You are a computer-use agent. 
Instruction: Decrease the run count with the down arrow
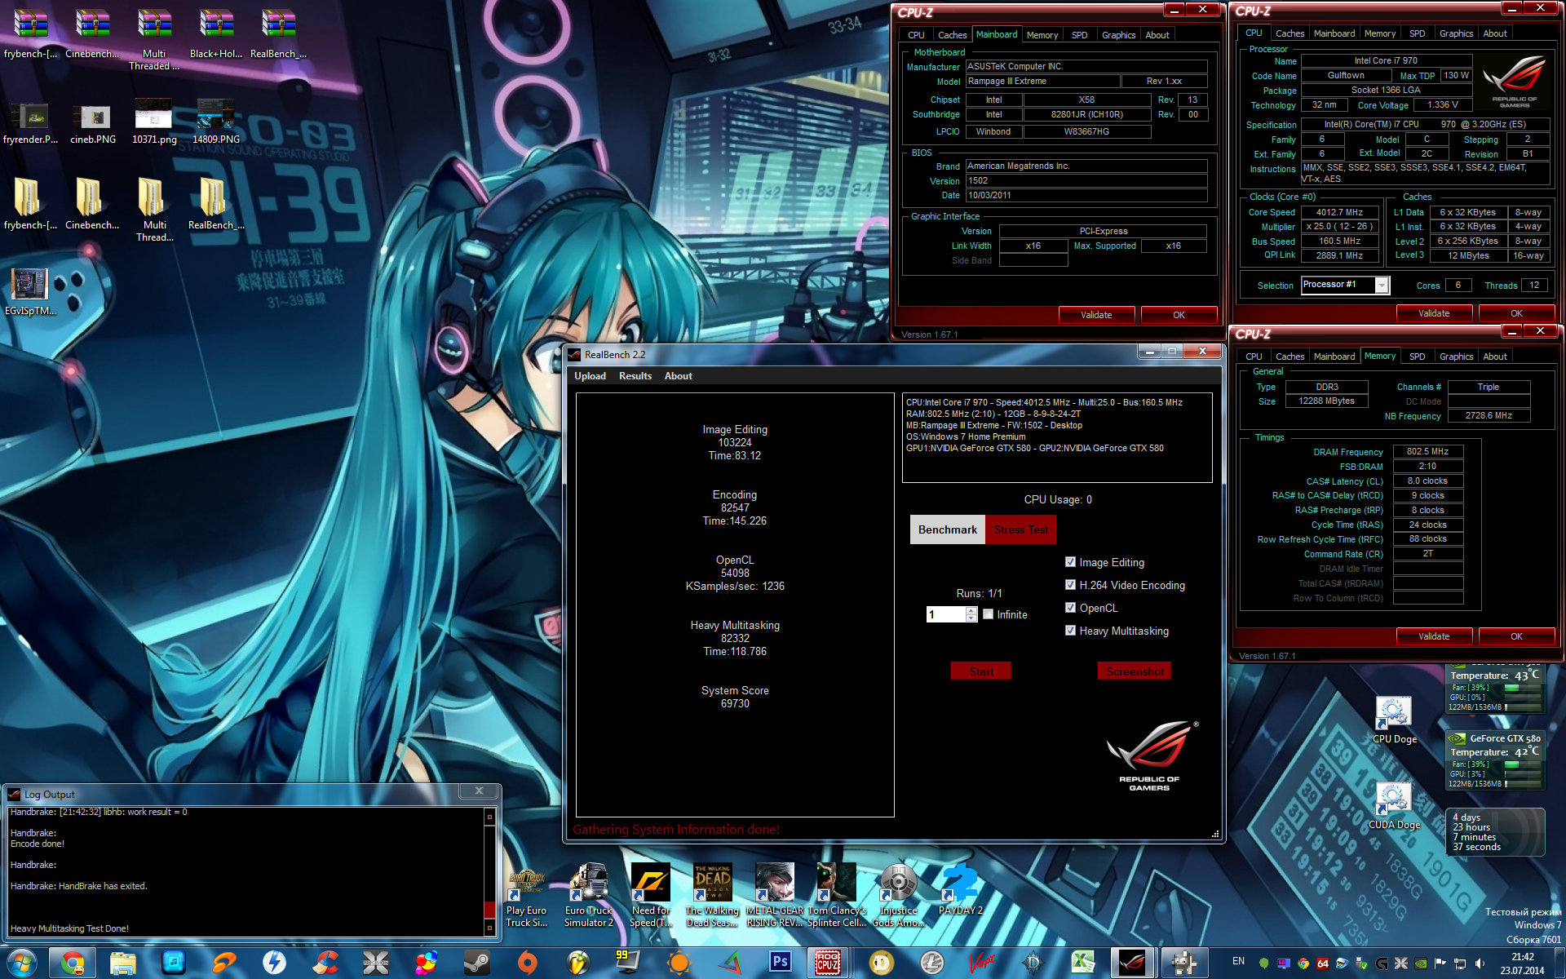pos(971,618)
